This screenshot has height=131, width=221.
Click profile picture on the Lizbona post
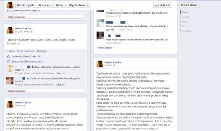pyautogui.click(x=10, y=30)
